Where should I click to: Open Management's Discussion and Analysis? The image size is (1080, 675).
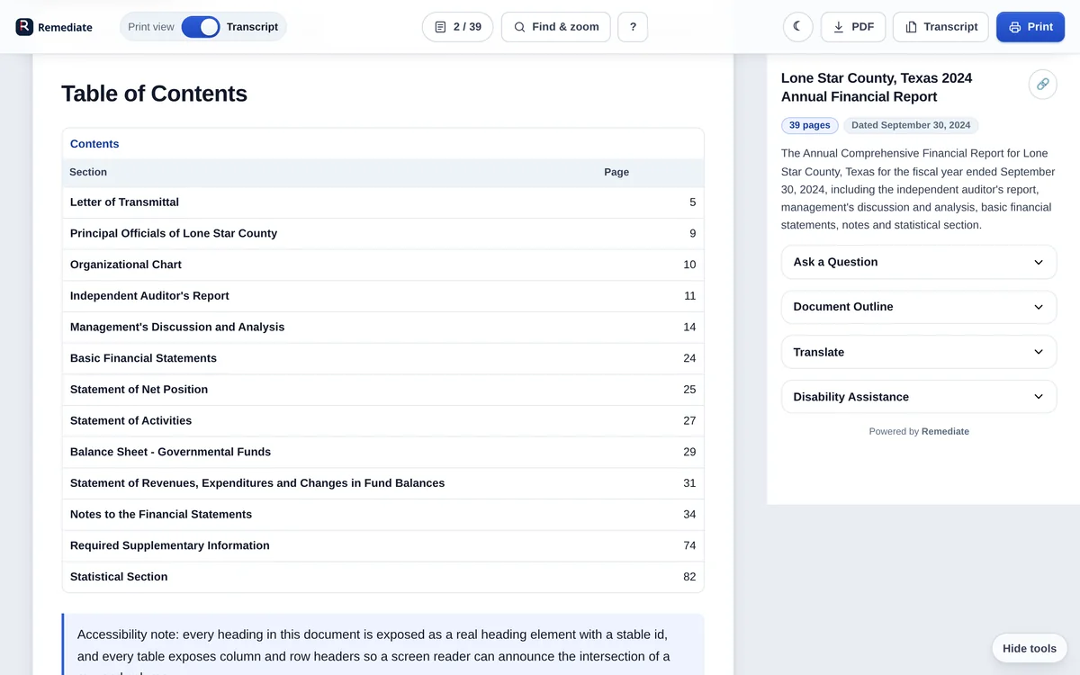(382, 327)
